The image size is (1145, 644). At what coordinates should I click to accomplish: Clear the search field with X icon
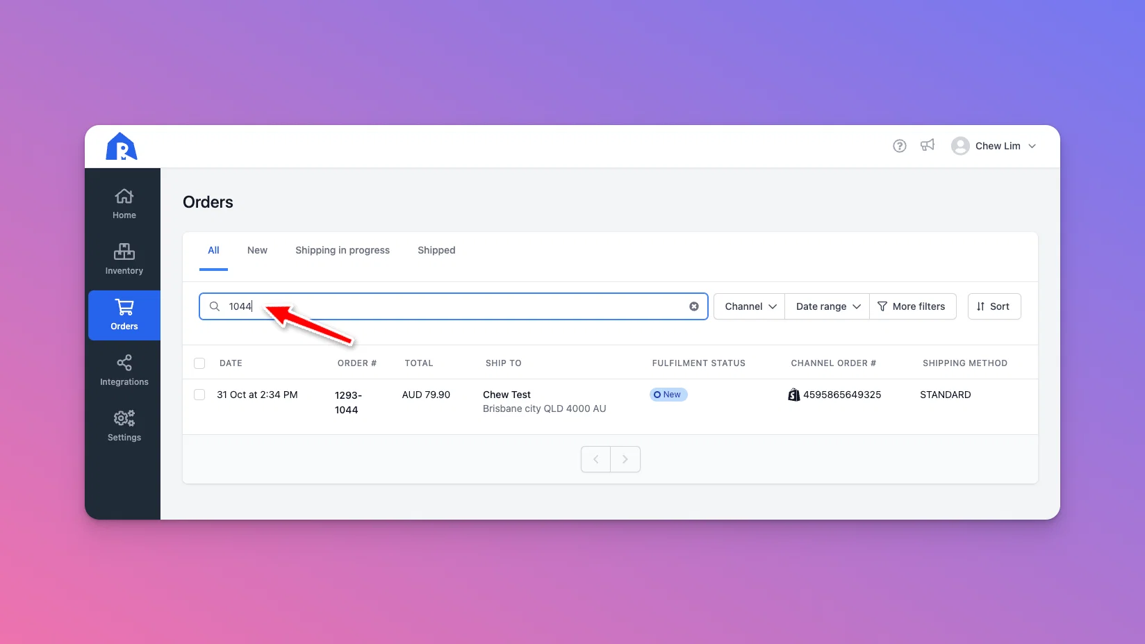coord(694,306)
